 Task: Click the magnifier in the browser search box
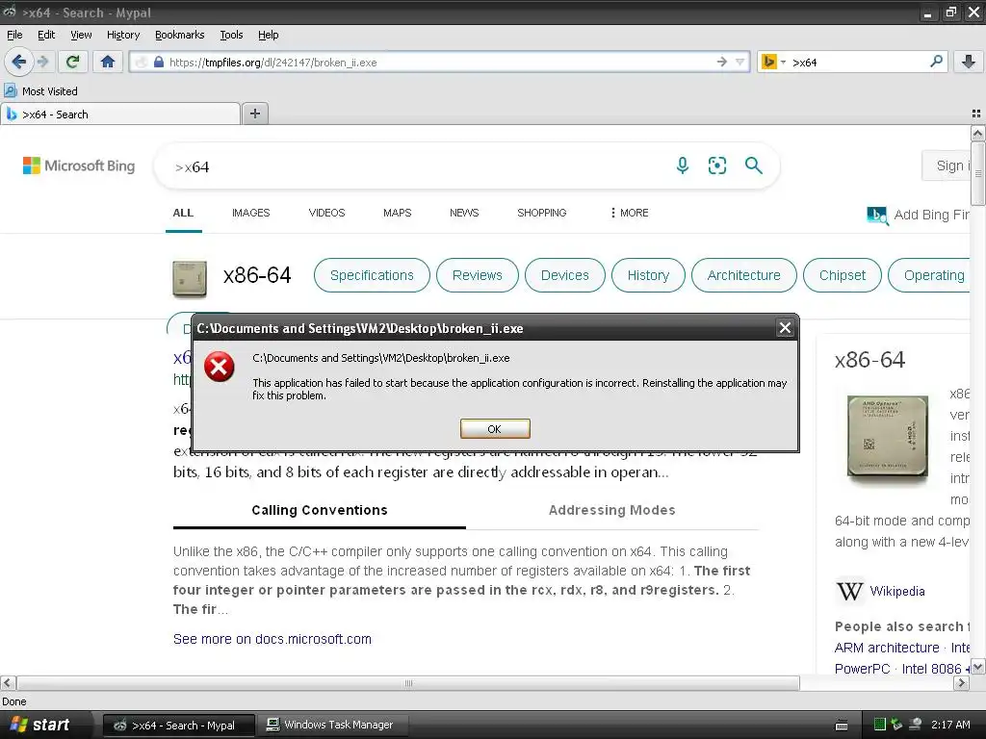[x=936, y=62]
